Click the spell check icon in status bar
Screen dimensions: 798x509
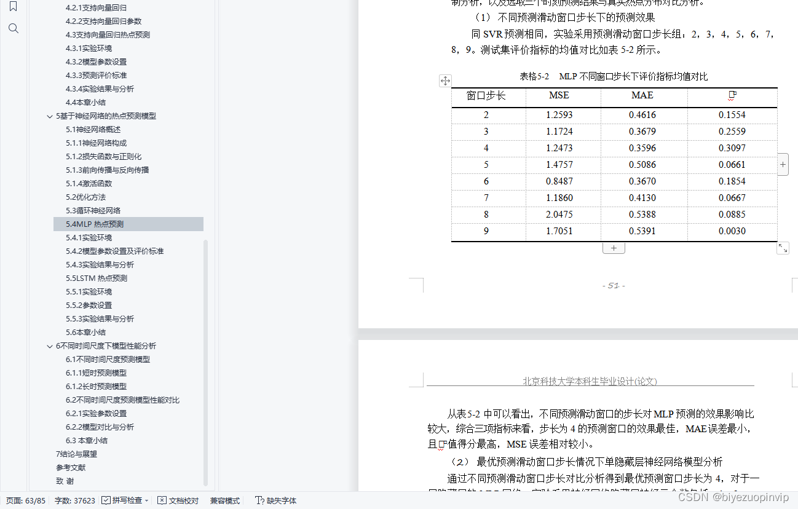pyautogui.click(x=106, y=500)
